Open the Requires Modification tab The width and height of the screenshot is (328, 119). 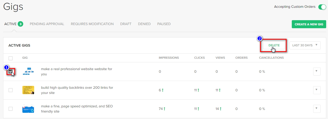(x=92, y=24)
